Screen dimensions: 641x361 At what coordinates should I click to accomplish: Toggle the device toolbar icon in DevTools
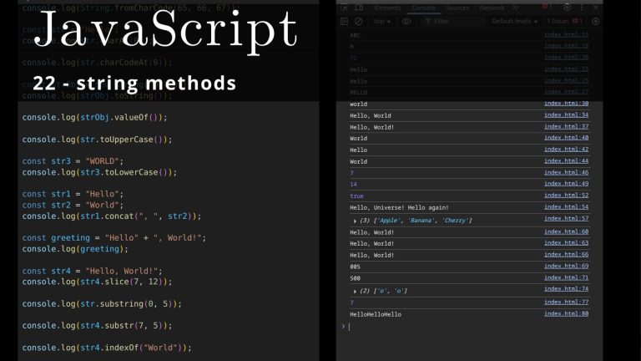359,8
